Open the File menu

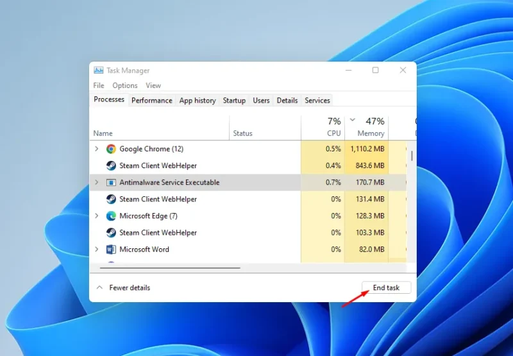coord(99,85)
